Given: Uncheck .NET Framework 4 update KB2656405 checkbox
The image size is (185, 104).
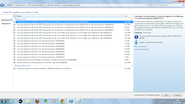Looking at the screenshot, I should pos(14,38).
